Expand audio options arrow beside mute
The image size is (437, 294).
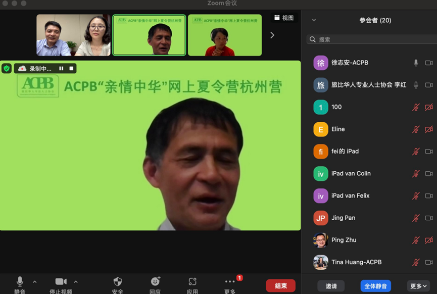34,282
